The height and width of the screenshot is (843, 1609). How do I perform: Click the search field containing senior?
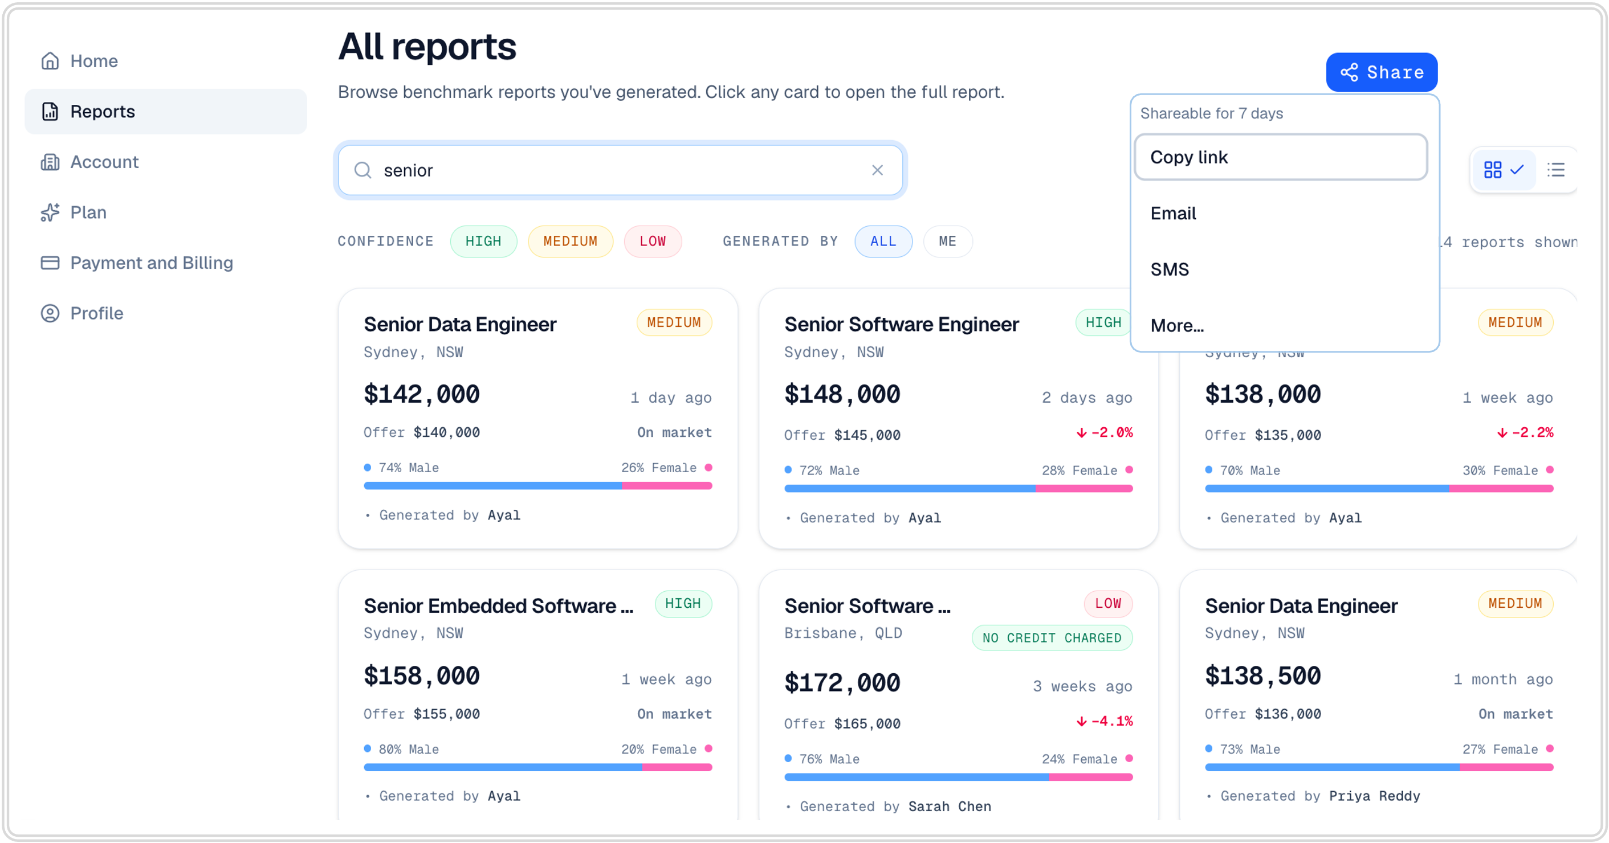click(621, 170)
